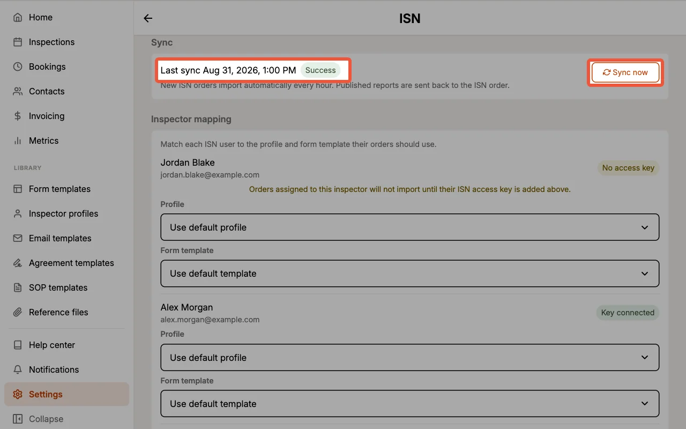Viewport: 686px width, 429px height.
Task: Click the Sync now button
Action: 625,72
